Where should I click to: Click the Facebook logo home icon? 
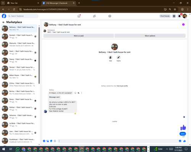point(4,16)
